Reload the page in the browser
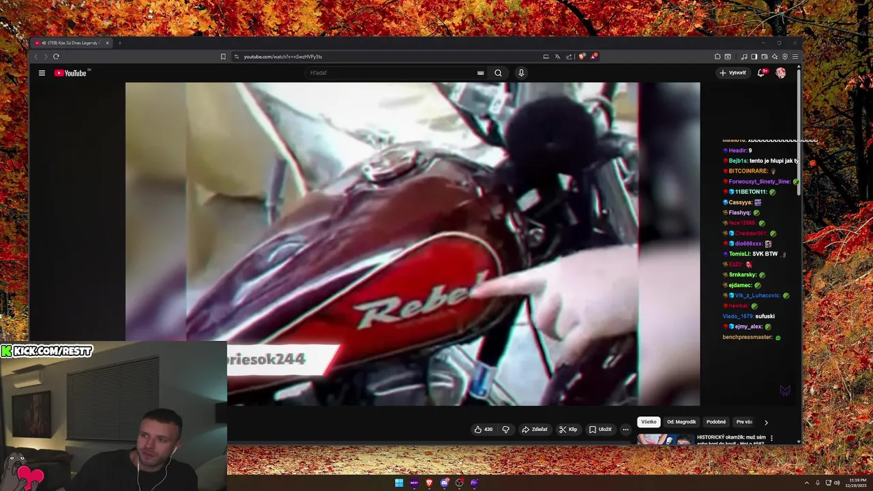Screen dimensions: 873x491 [56, 57]
